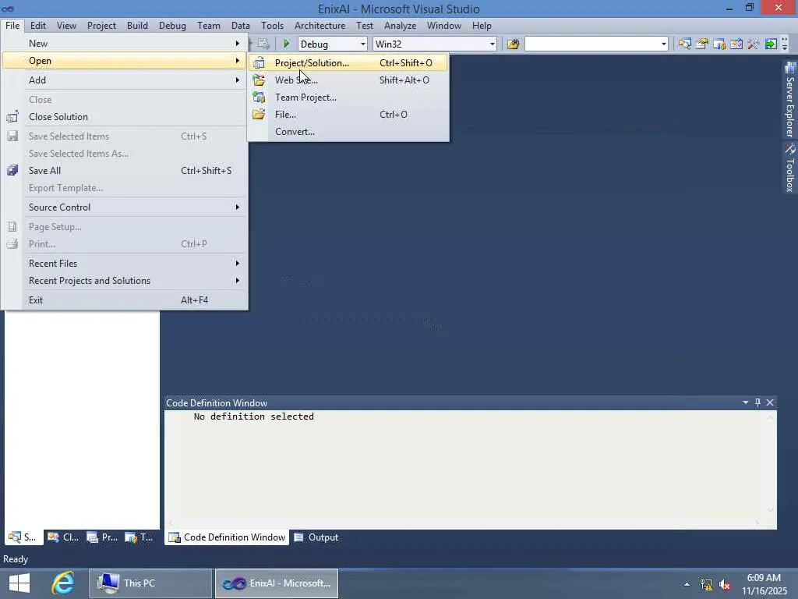Open the Server Explorer side tab
This screenshot has height=599, width=798.
[790, 99]
